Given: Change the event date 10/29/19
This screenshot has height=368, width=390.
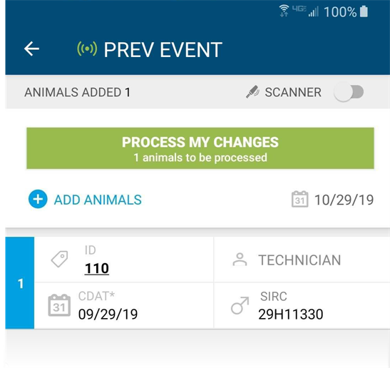Looking at the screenshot, I should coord(344,200).
